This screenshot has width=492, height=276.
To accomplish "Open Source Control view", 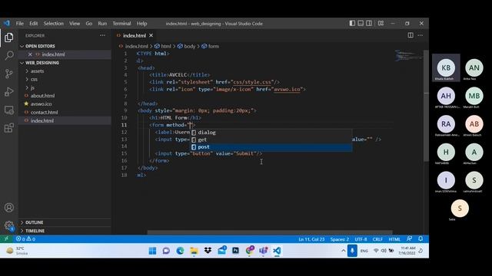I will click(8, 74).
